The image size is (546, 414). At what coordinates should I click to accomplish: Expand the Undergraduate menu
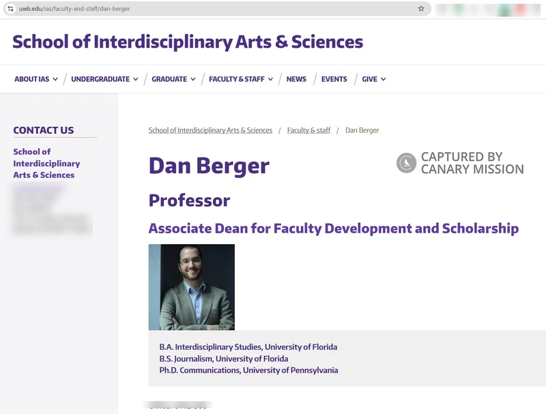104,79
